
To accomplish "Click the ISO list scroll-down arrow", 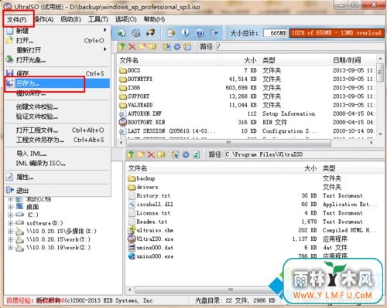I will (380, 134).
